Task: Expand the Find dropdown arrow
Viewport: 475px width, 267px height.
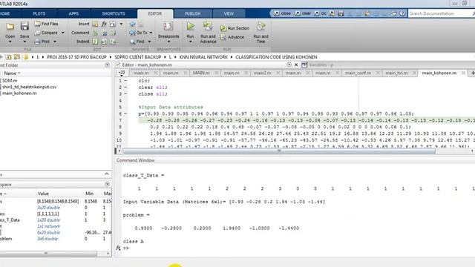Action: pos(149,42)
